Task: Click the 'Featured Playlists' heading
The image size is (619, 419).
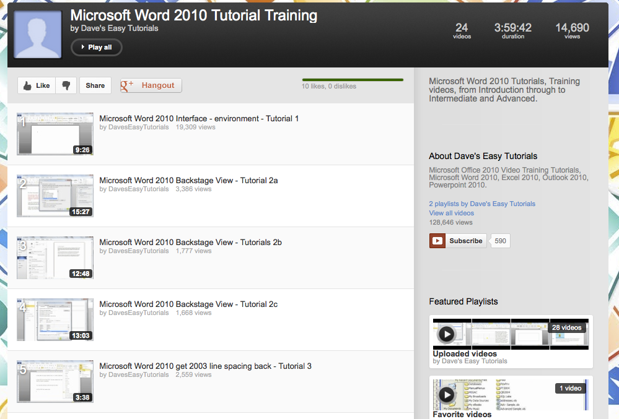Action: coord(463,301)
